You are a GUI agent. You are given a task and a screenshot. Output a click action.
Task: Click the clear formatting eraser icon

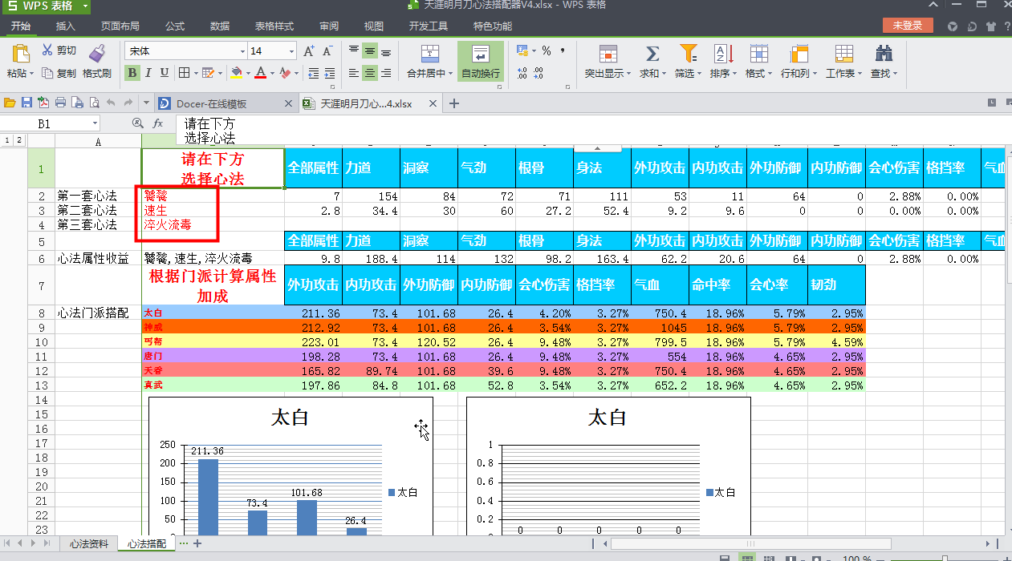click(285, 73)
